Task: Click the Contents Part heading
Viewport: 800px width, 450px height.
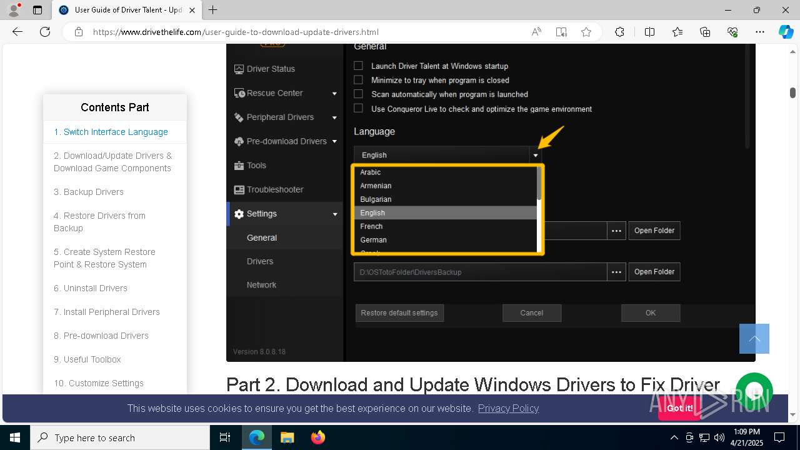Action: click(x=115, y=107)
